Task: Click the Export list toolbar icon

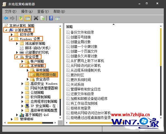Action: (42, 18)
